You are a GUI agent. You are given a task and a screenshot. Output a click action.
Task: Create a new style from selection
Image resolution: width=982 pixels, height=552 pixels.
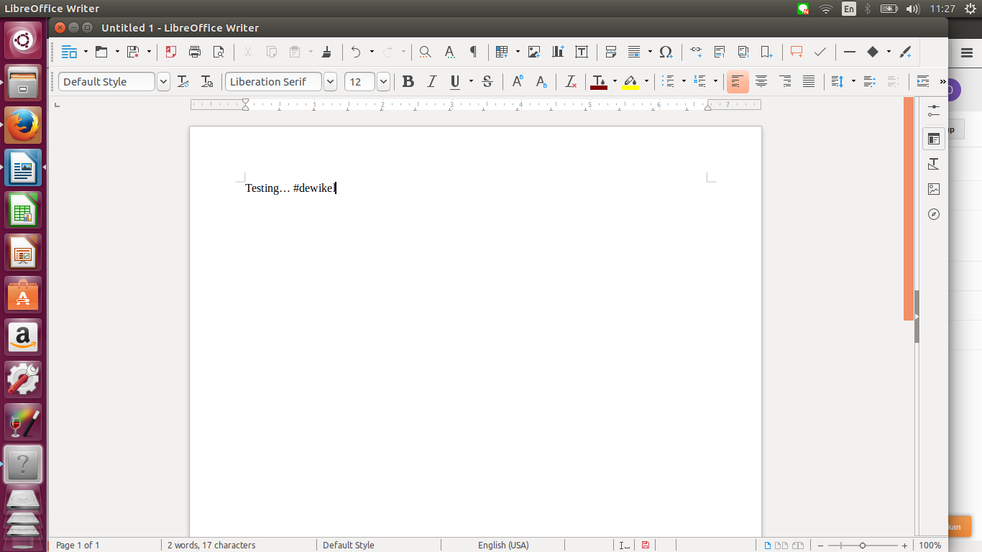pyautogui.click(x=207, y=82)
